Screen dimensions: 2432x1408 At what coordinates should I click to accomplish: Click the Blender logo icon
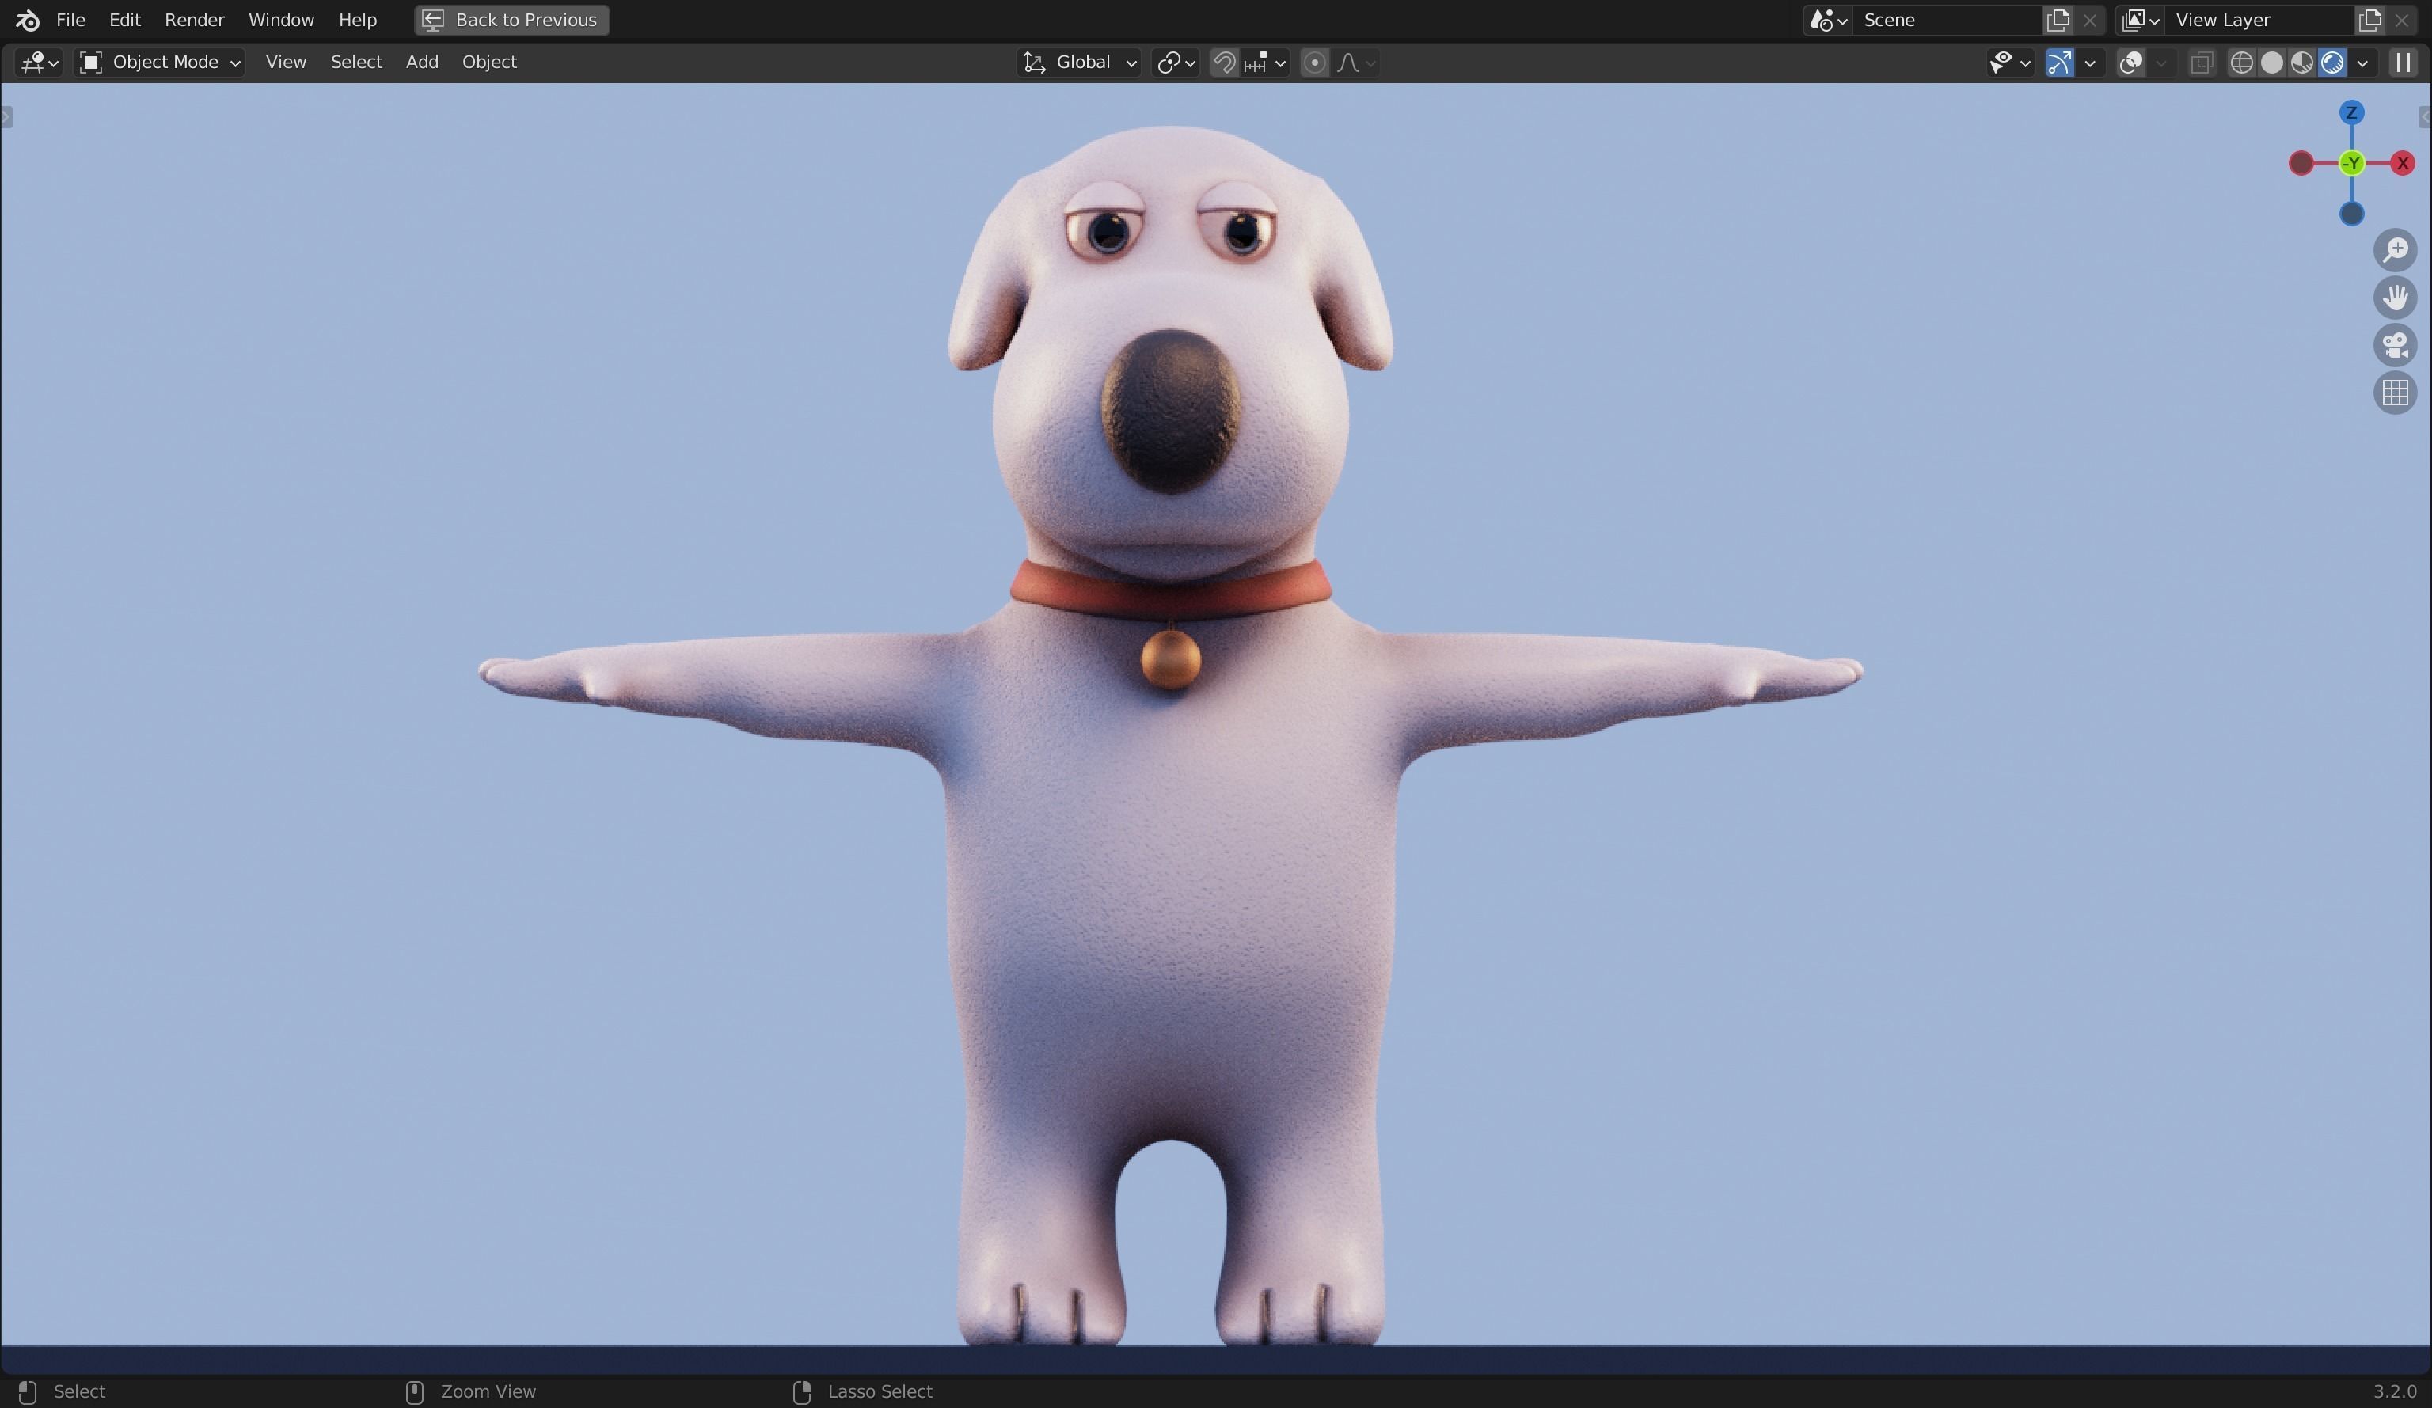click(27, 21)
